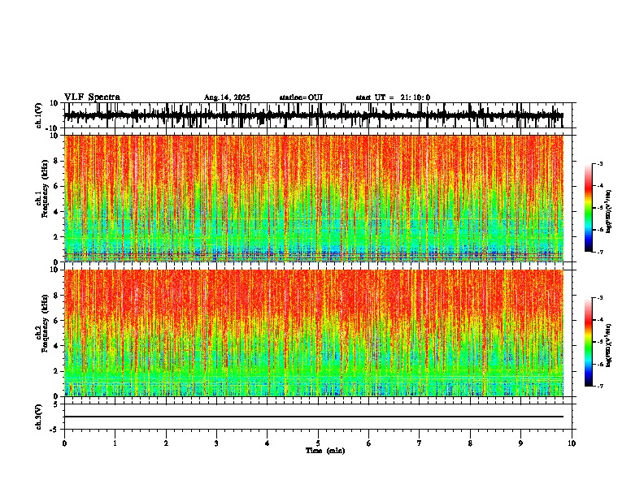Click the time axis tick '5'
644x497 pixels.
click(x=318, y=443)
